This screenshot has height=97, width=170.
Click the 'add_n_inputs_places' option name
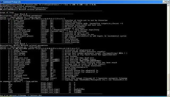tap(23, 36)
